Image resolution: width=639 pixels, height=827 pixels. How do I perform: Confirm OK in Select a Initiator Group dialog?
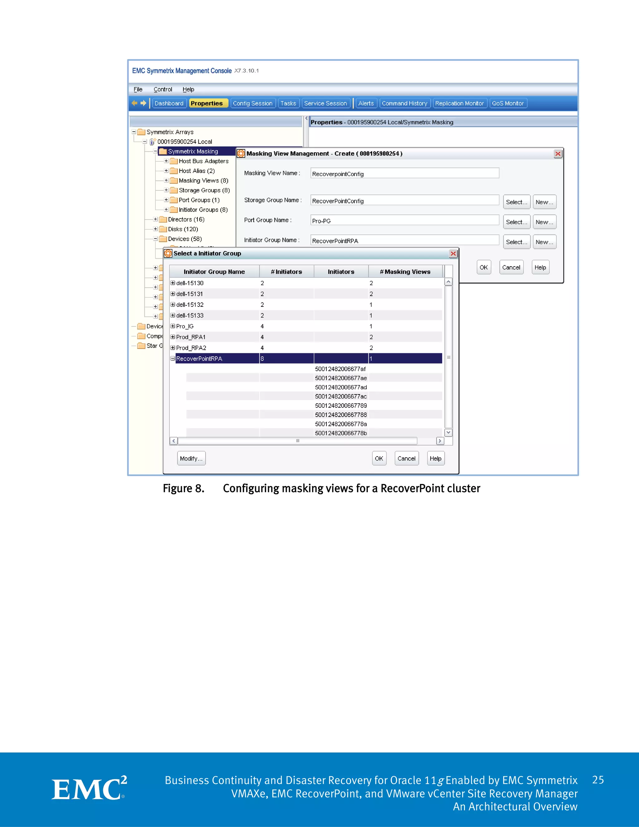[x=379, y=458]
